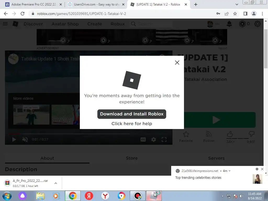Click the green Play game button
The height and width of the screenshot is (201, 268).
pyautogui.click(x=220, y=120)
